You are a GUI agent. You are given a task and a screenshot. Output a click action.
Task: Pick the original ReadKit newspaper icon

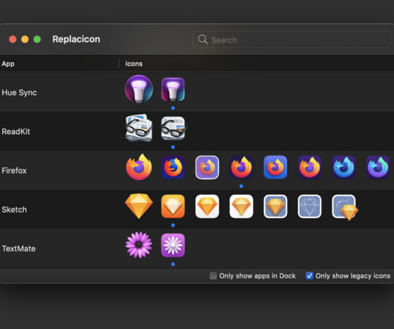tap(139, 128)
